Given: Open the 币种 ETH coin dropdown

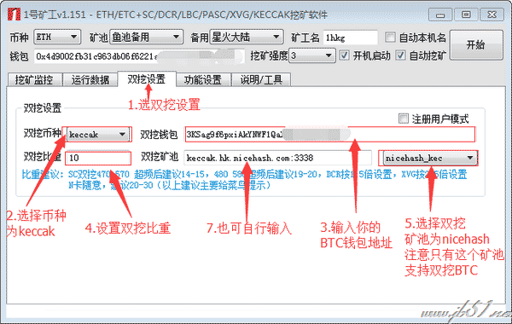Looking at the screenshot, I should coord(57,38).
